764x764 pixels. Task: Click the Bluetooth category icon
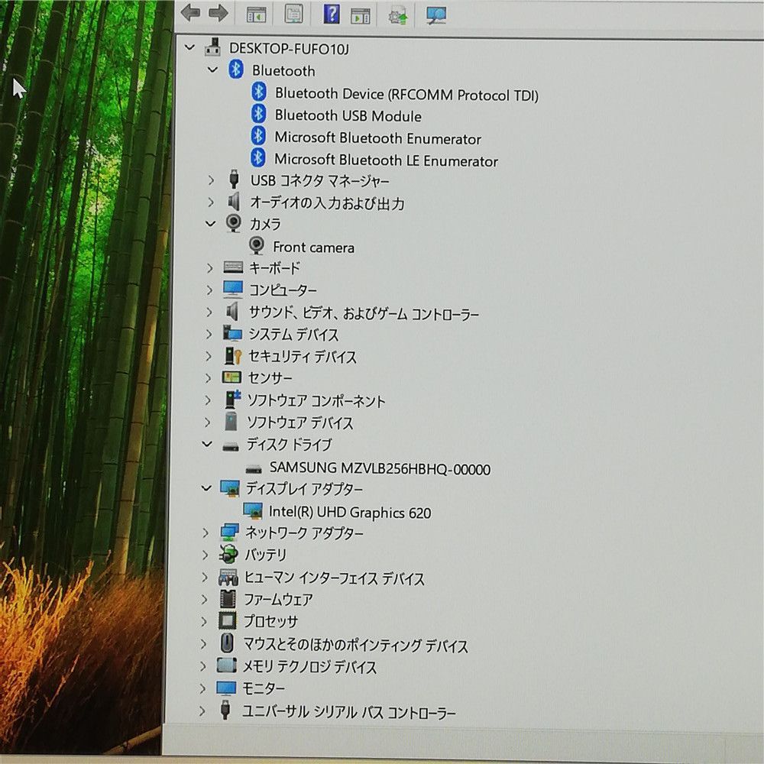(236, 70)
